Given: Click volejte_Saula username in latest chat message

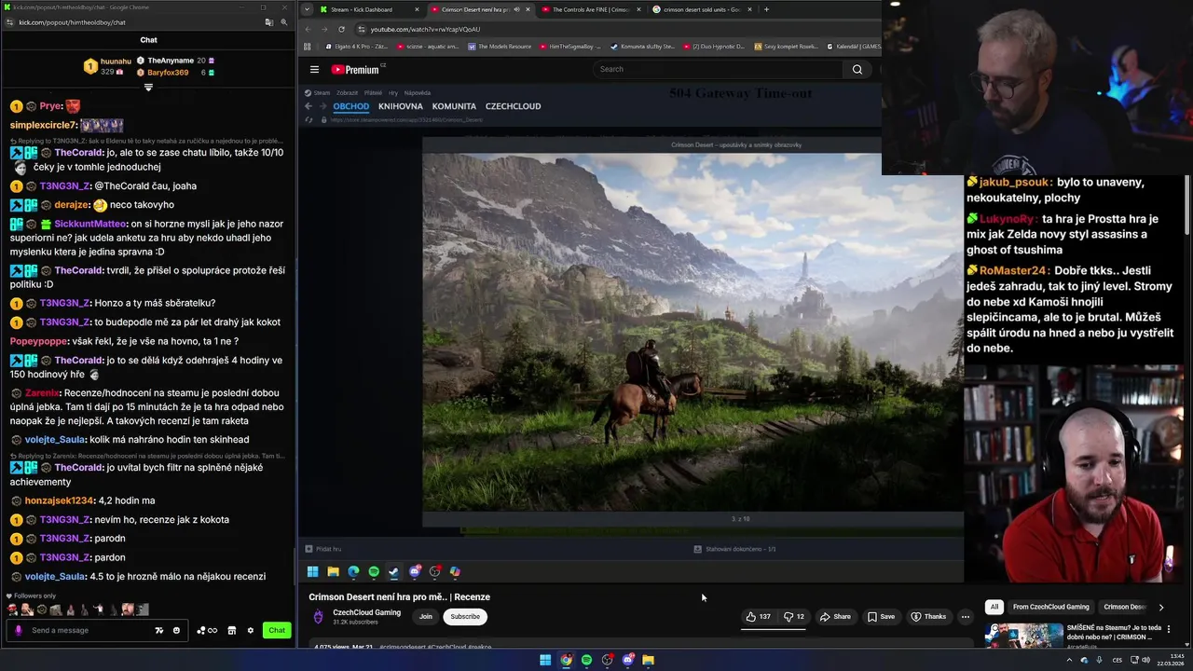Looking at the screenshot, I should pyautogui.click(x=55, y=576).
